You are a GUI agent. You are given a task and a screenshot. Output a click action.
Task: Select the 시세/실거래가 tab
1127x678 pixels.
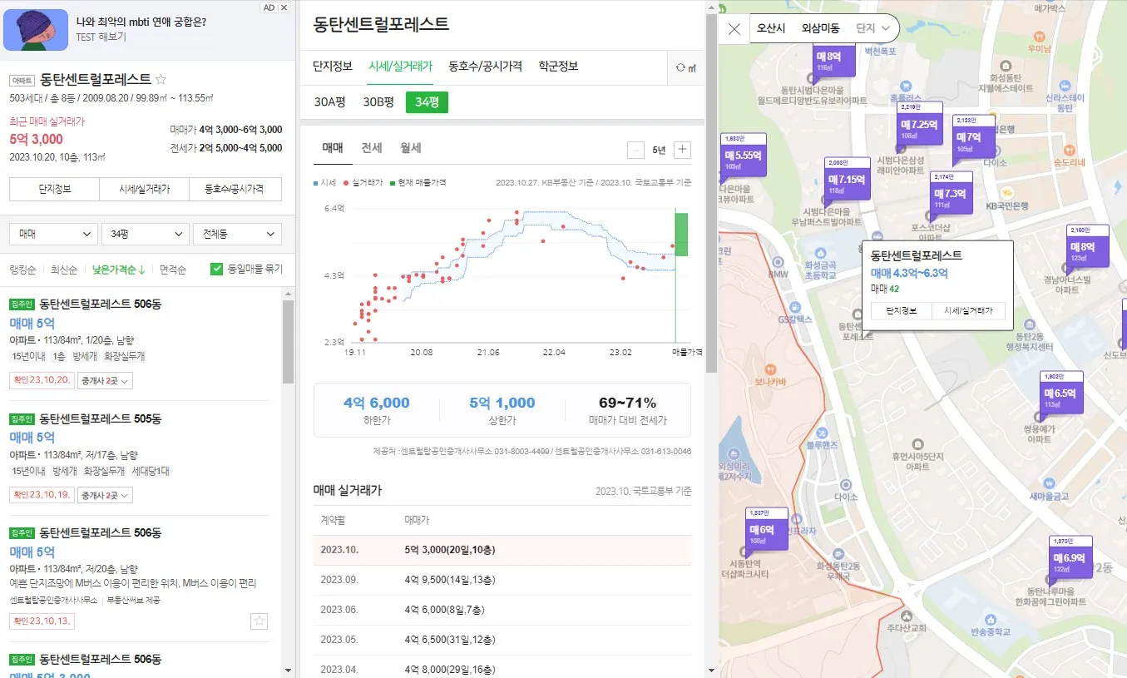tap(400, 67)
